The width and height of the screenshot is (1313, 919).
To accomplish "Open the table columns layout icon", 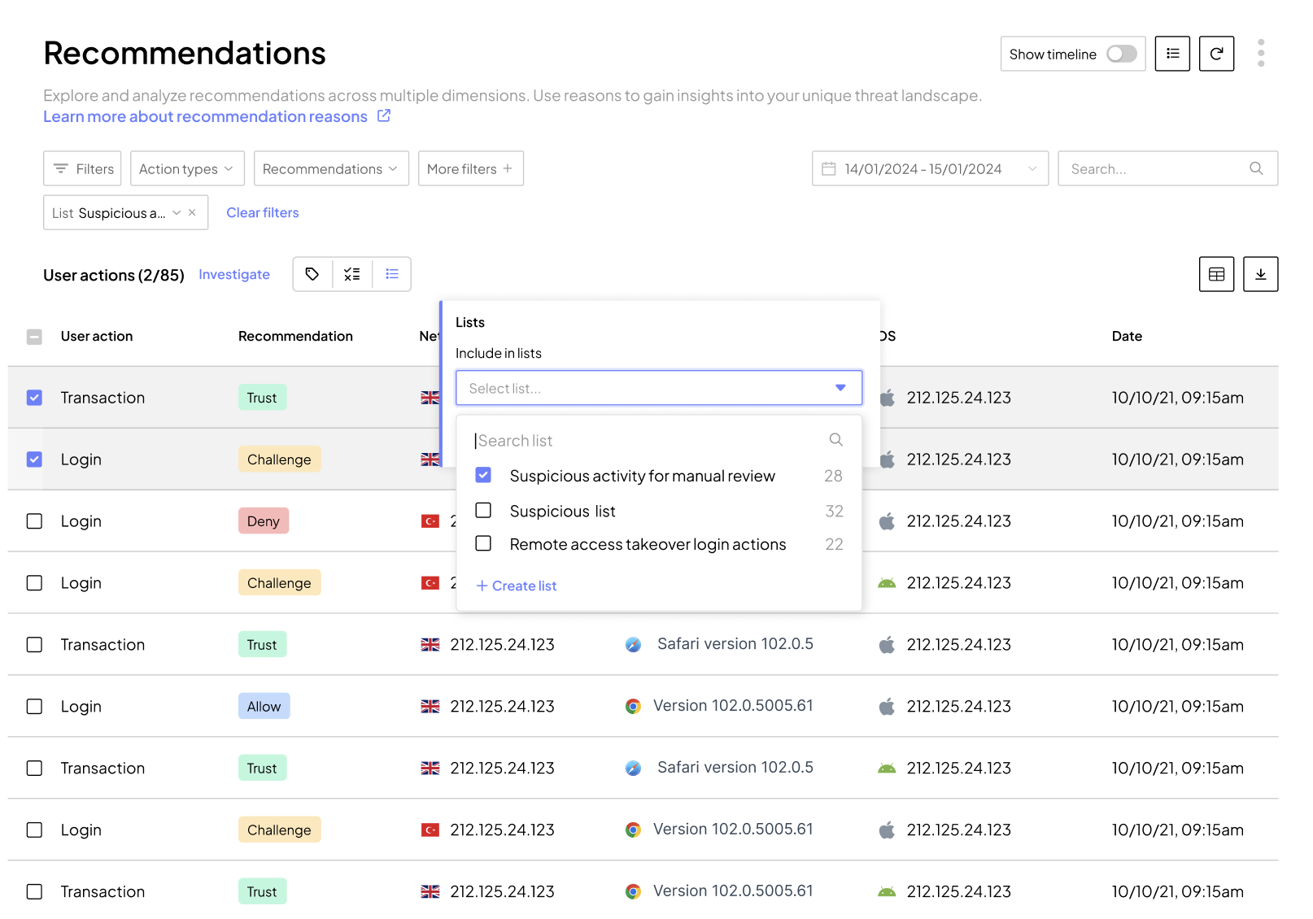I will pyautogui.click(x=1216, y=274).
